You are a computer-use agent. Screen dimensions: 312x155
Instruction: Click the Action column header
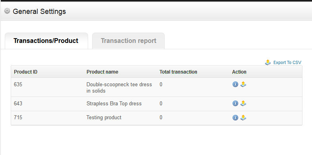[239, 72]
